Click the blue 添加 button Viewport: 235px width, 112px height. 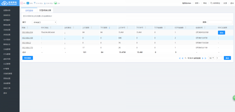click(x=221, y=33)
